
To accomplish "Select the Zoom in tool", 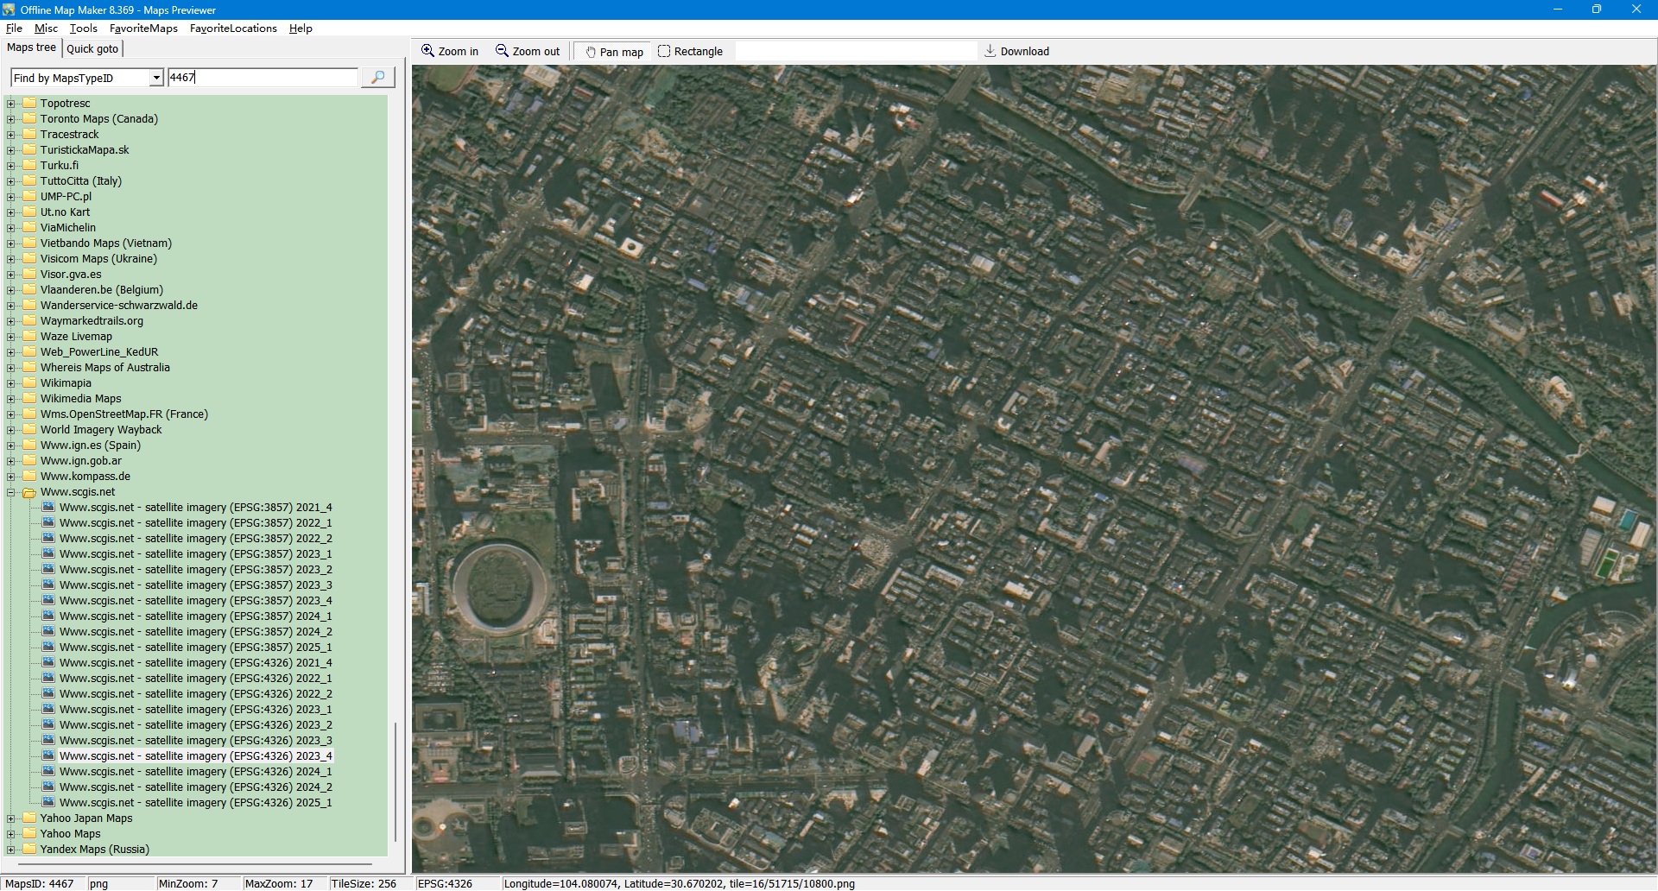I will tap(449, 52).
